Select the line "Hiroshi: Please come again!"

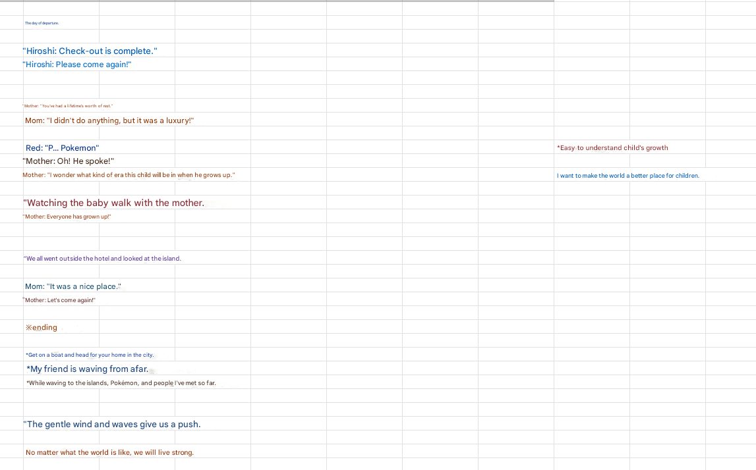click(x=76, y=65)
